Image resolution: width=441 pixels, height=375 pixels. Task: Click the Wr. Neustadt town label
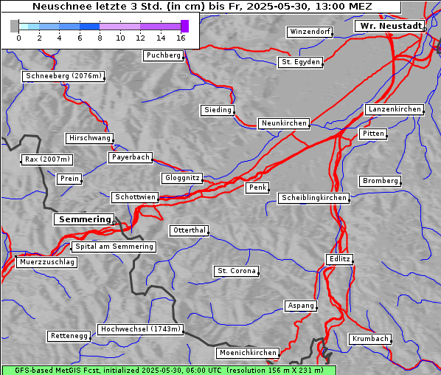coord(389,26)
